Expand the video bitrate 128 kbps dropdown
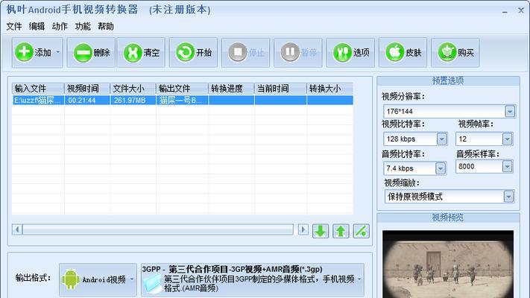The image size is (530, 298). tap(441, 139)
